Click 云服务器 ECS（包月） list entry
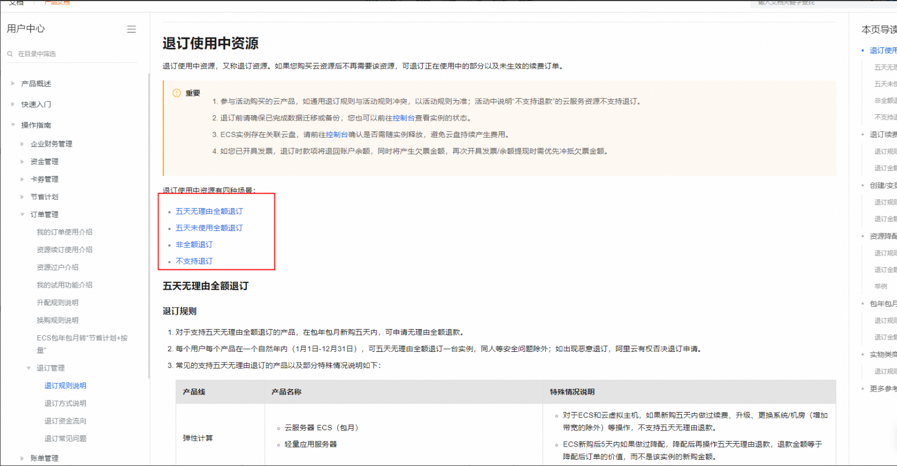Viewport: 897px width, 466px height. (322, 428)
